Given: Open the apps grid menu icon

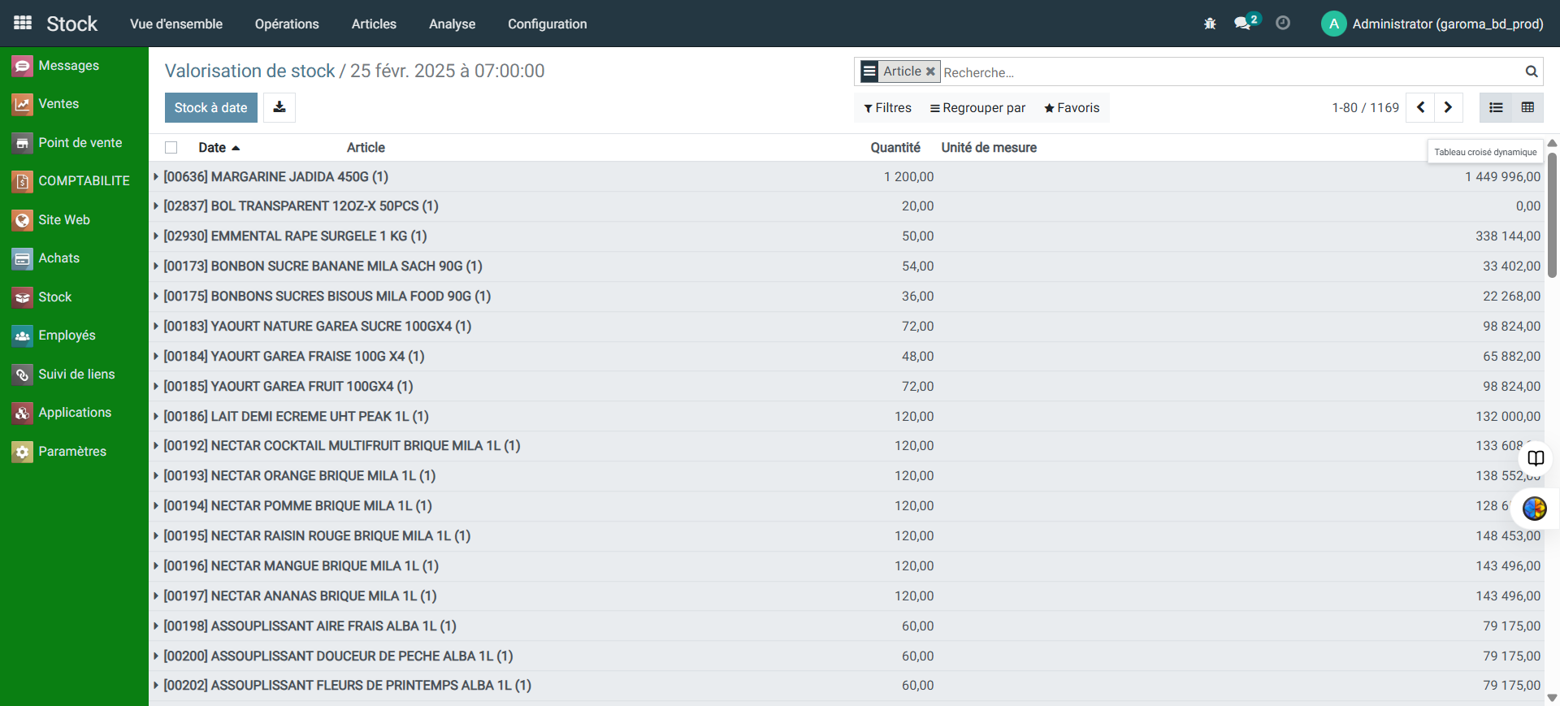Looking at the screenshot, I should coord(23,24).
